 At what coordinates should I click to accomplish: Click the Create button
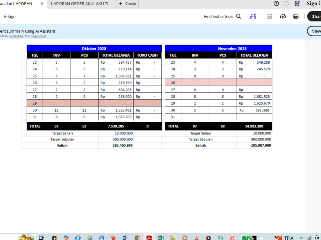pyautogui.click(x=127, y=4)
